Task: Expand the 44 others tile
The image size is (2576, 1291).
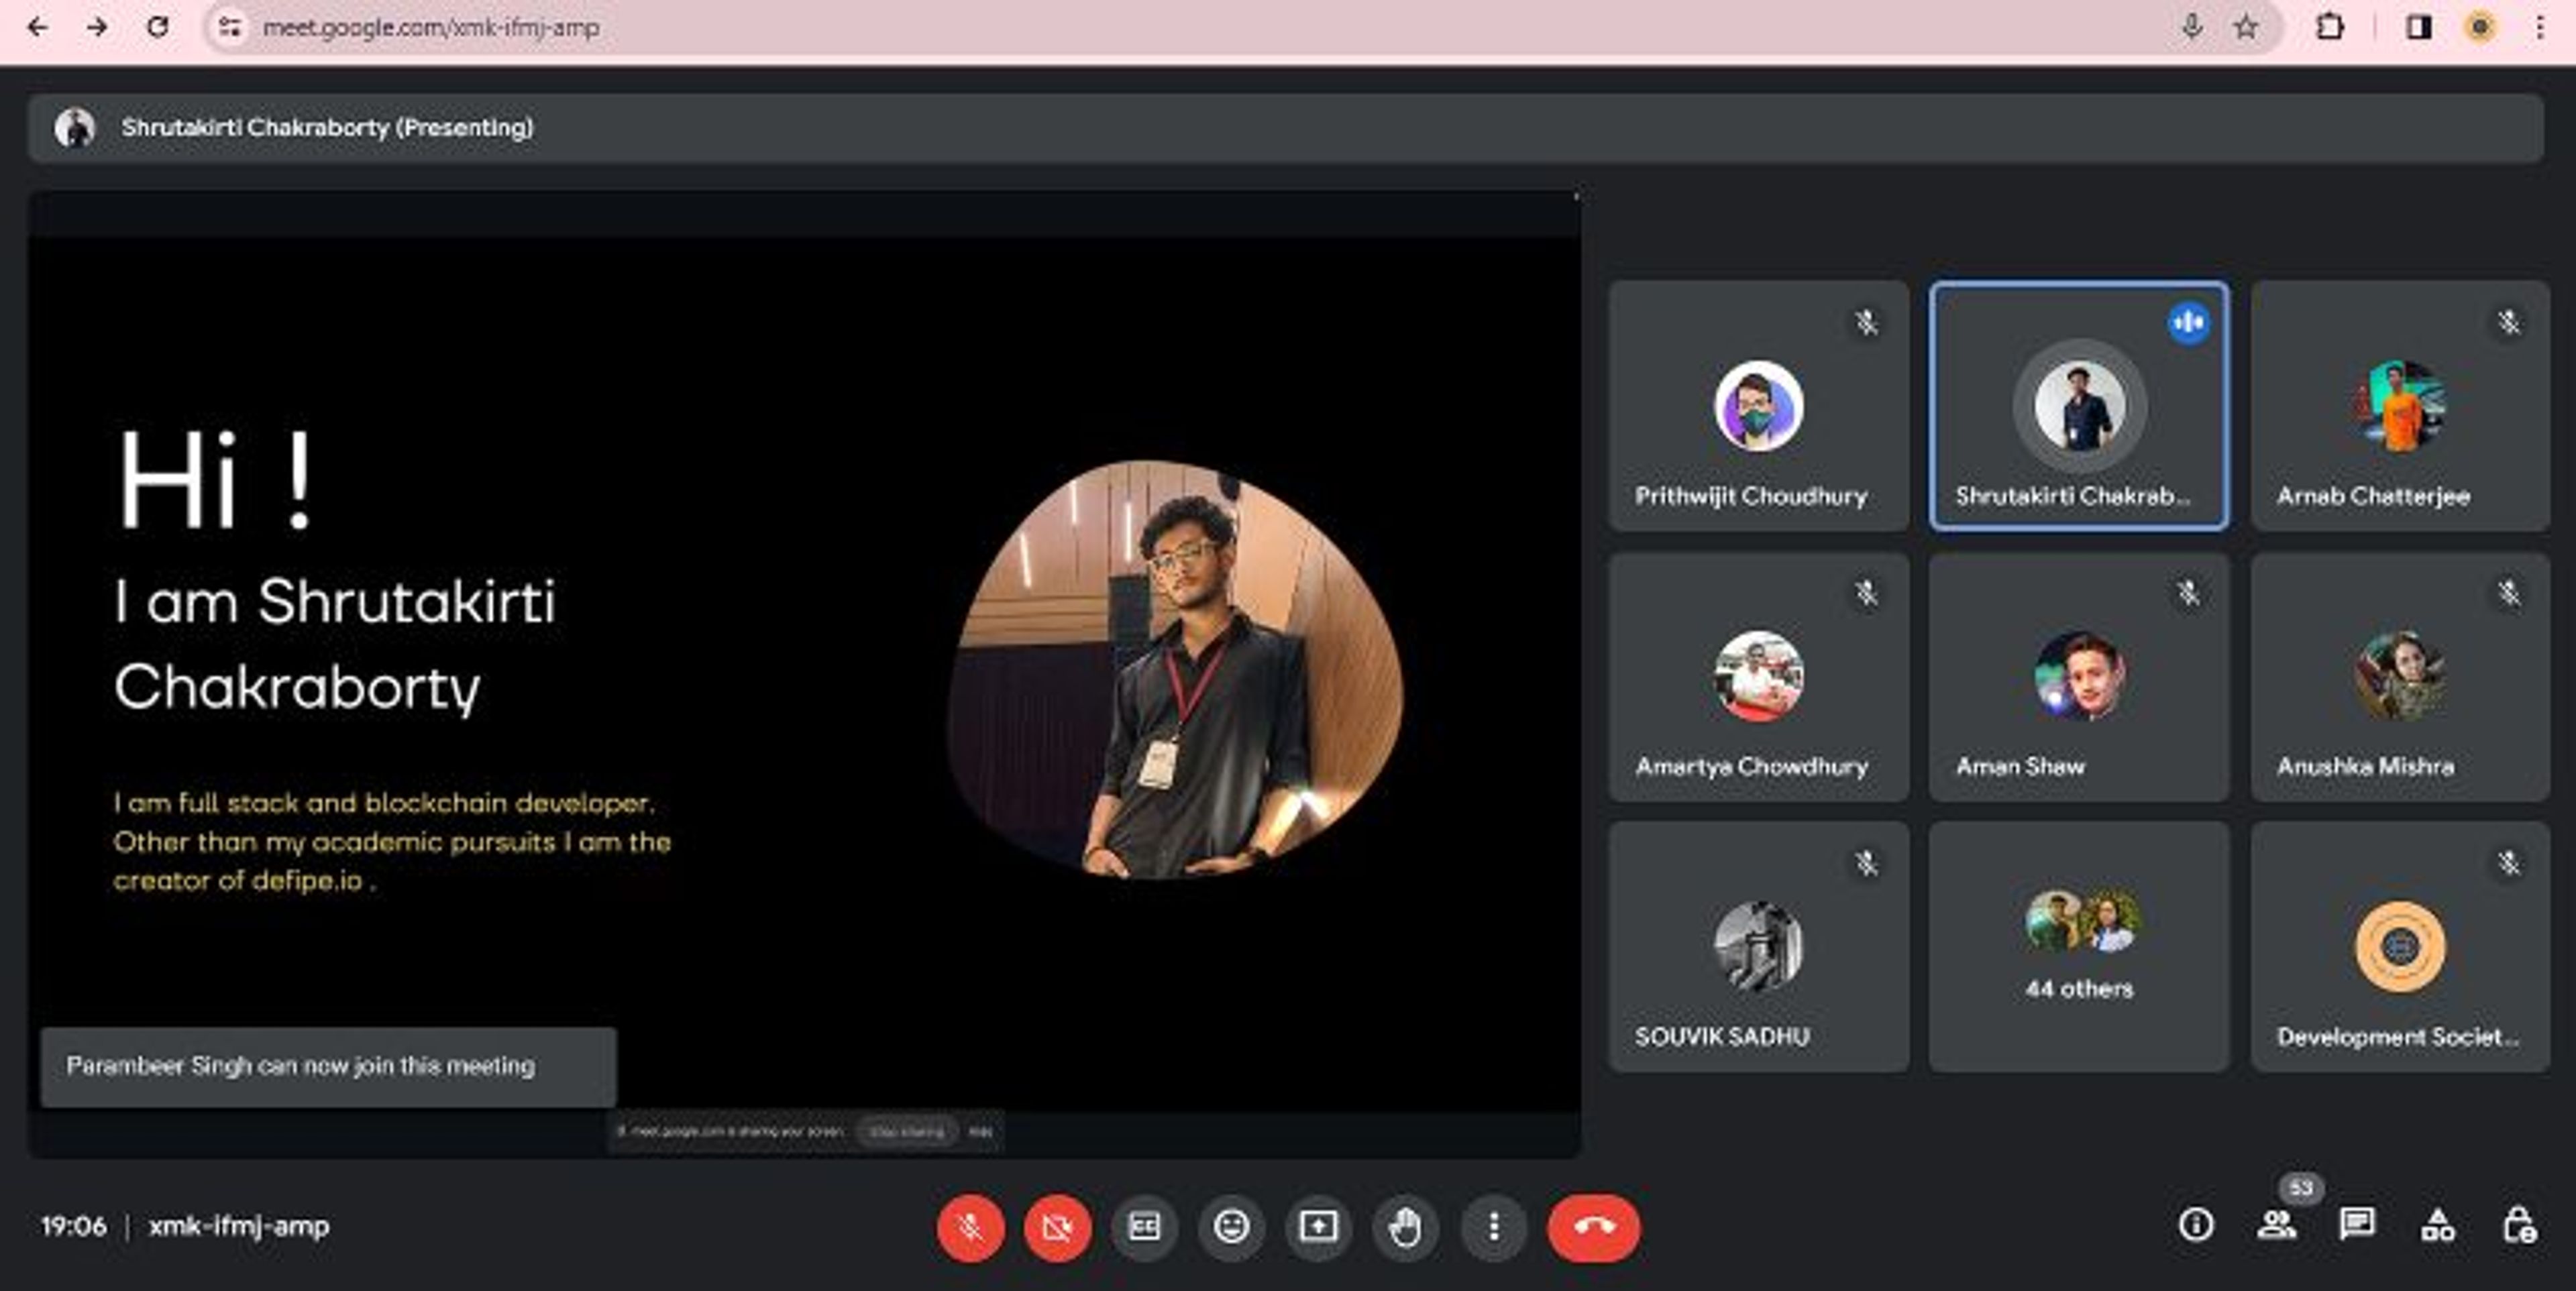Action: (2079, 946)
